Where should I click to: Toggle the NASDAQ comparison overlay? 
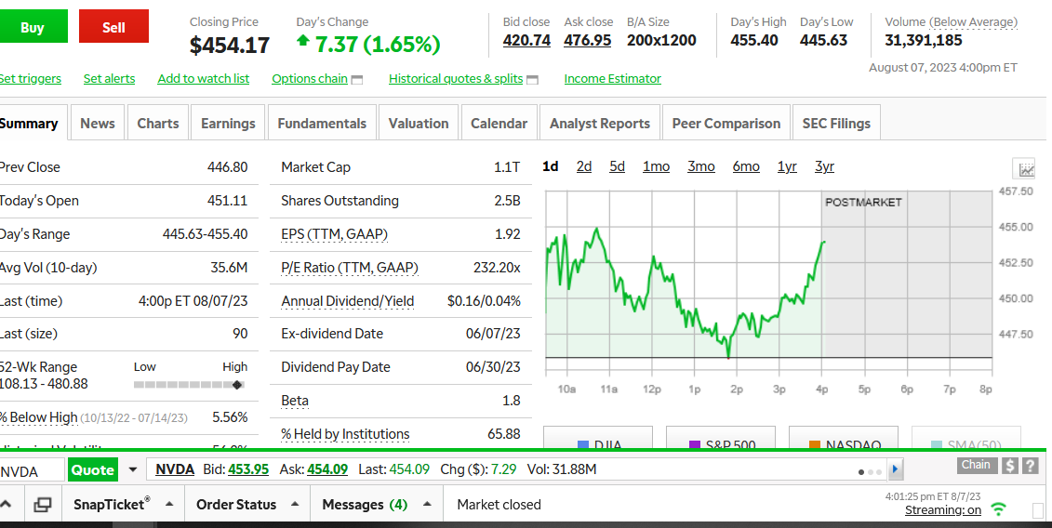click(x=844, y=444)
